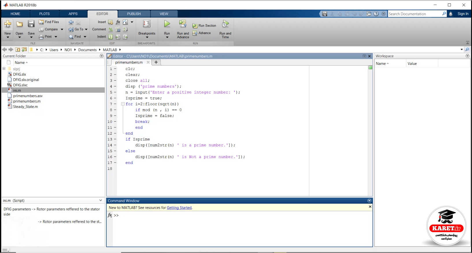Expand address bar history dropdown
The height and width of the screenshot is (253, 472).
coord(462,50)
